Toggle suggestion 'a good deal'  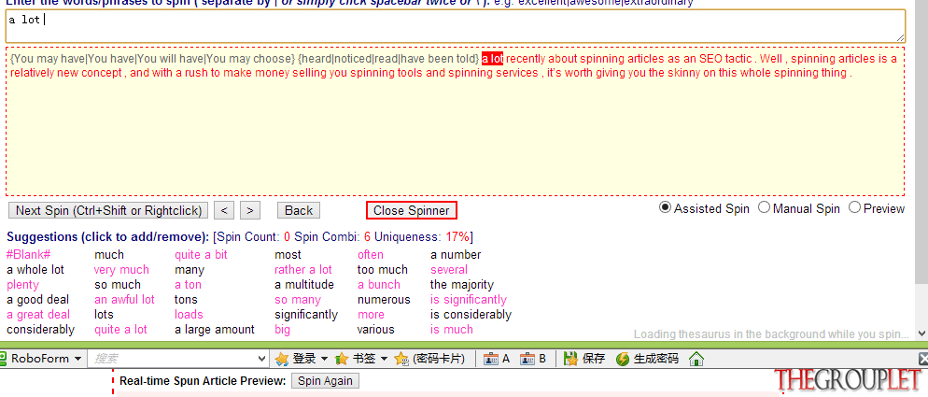click(38, 300)
